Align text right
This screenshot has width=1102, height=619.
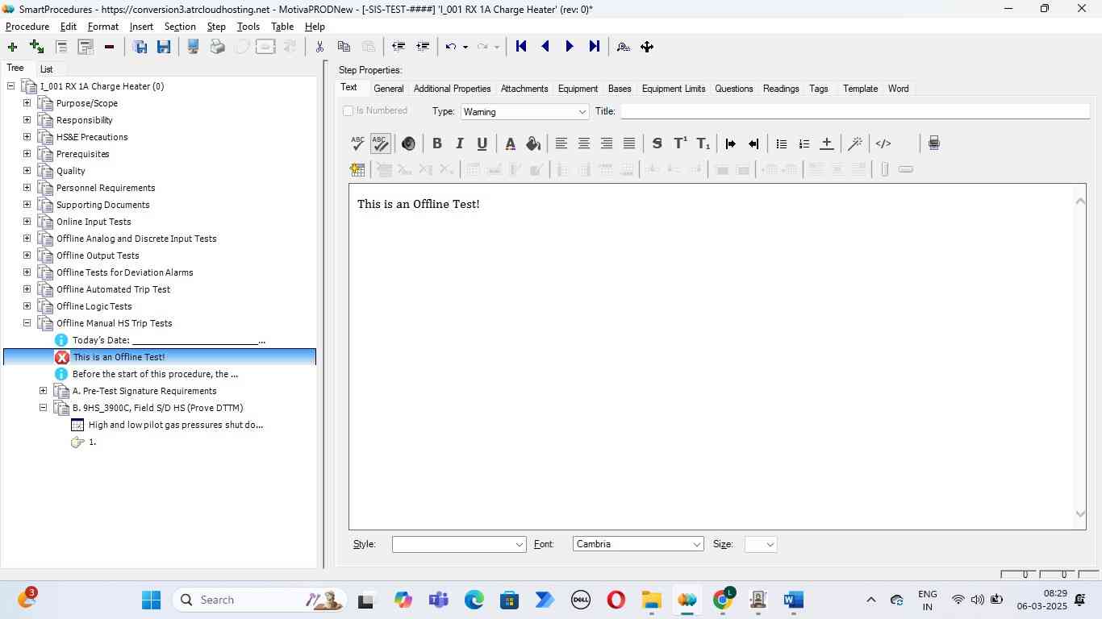[x=607, y=143]
